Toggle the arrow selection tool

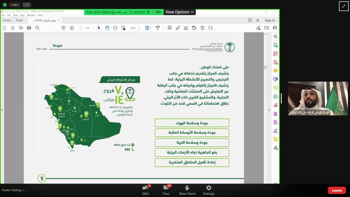pos(99,28)
